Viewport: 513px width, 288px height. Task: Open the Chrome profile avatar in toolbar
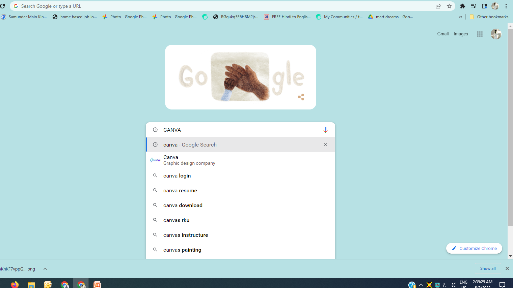tap(495, 6)
